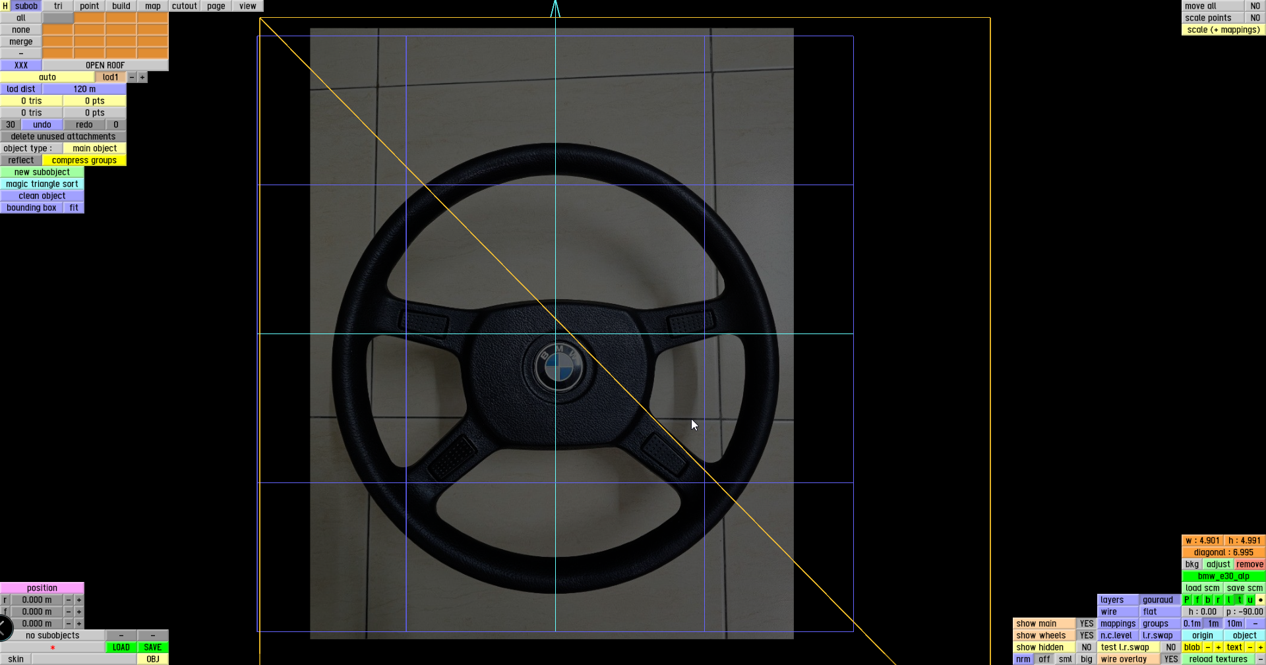The width and height of the screenshot is (1266, 665).
Task: Select the lod1 level button
Action: 111,77
